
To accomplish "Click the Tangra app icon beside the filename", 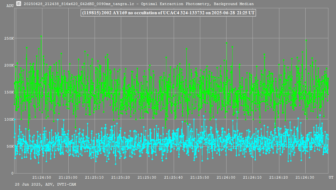I will click(19, 4).
